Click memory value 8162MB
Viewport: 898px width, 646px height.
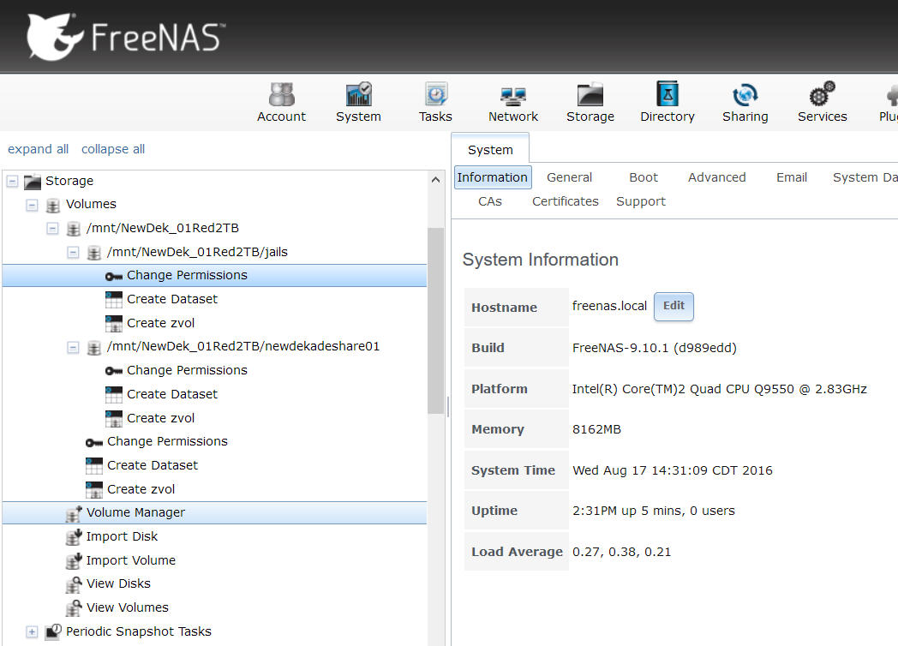[x=596, y=429]
